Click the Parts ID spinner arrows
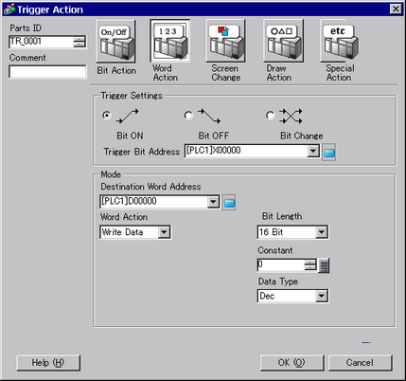This screenshot has width=406, height=381. tap(79, 42)
